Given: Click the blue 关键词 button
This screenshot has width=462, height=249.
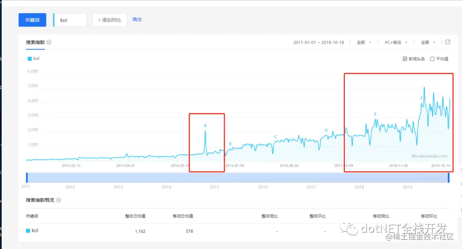Looking at the screenshot, I should 33,20.
